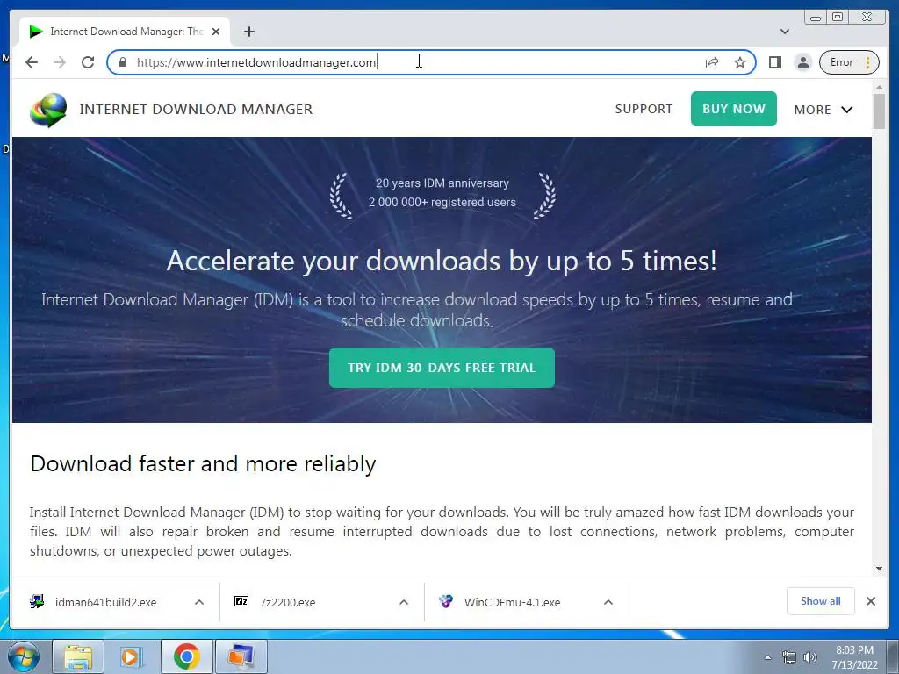Open the tab search chevron
The height and width of the screenshot is (674, 899).
[784, 32]
